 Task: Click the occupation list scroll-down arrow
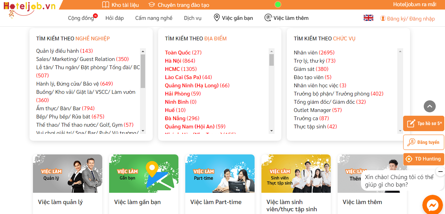point(143,131)
